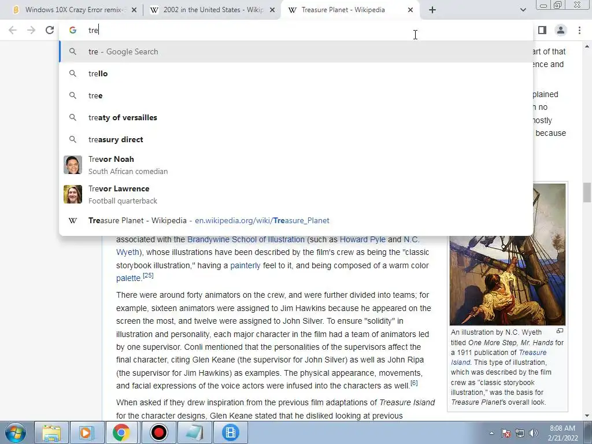Open citation [6] reference

(414, 383)
